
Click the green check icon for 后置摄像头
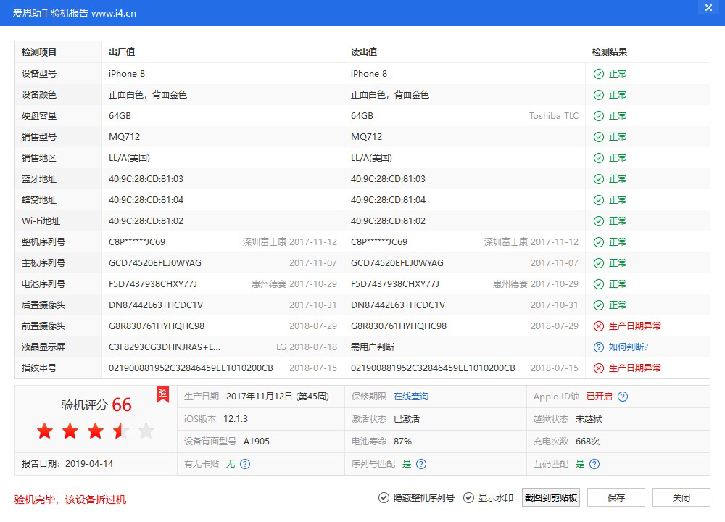coord(599,305)
